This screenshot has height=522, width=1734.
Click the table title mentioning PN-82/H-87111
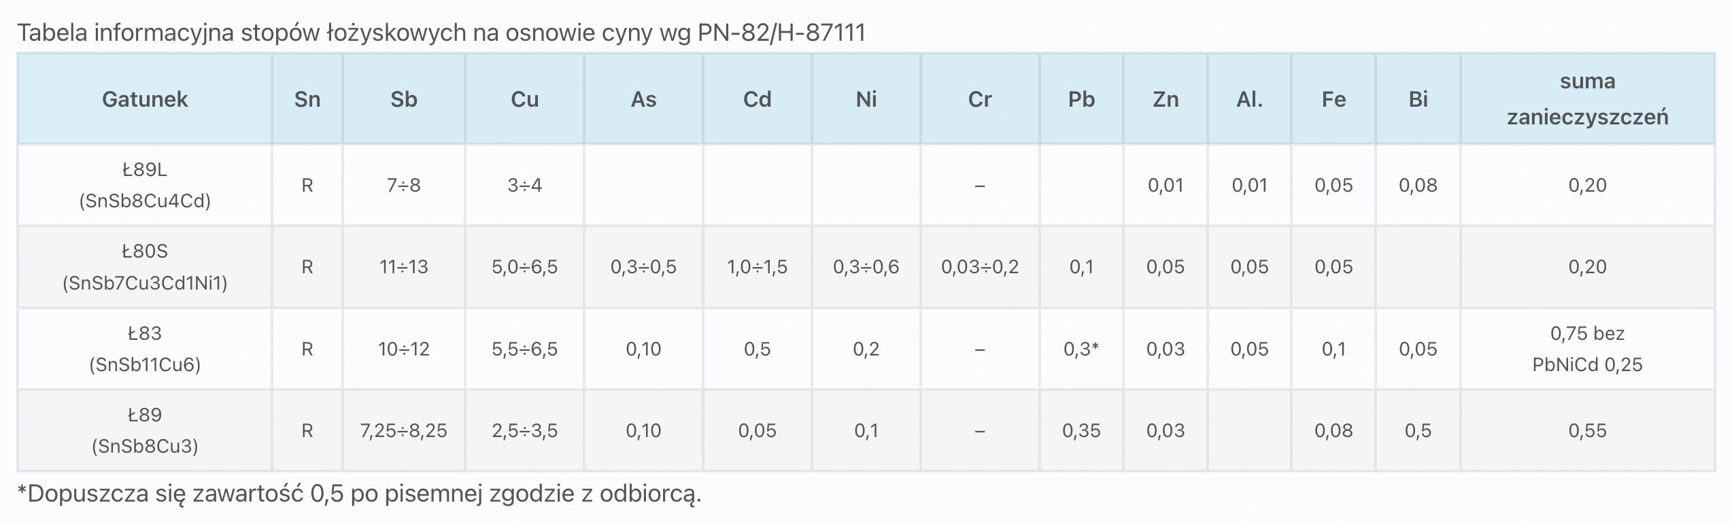[x=441, y=32]
